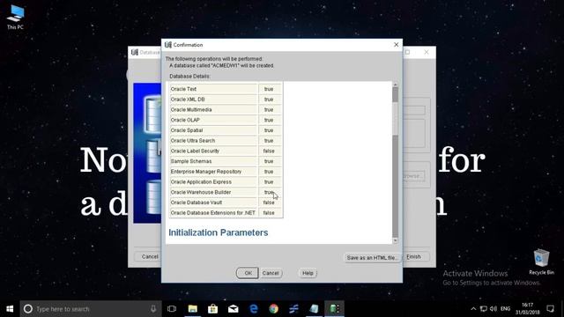This screenshot has width=564, height=317.
Task: Open the Windows Start menu
Action: pyautogui.click(x=10, y=309)
